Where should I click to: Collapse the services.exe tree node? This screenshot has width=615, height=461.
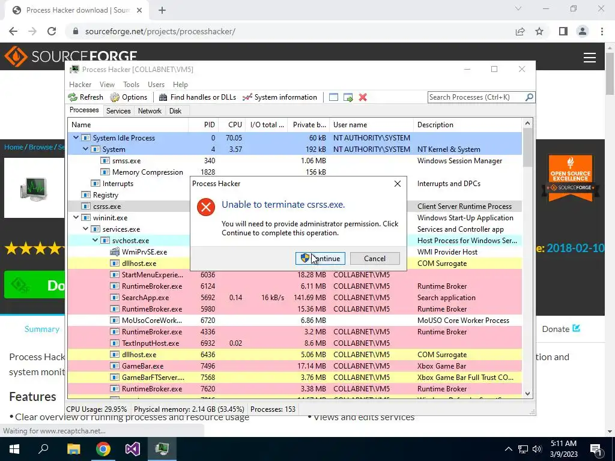[x=85, y=229]
